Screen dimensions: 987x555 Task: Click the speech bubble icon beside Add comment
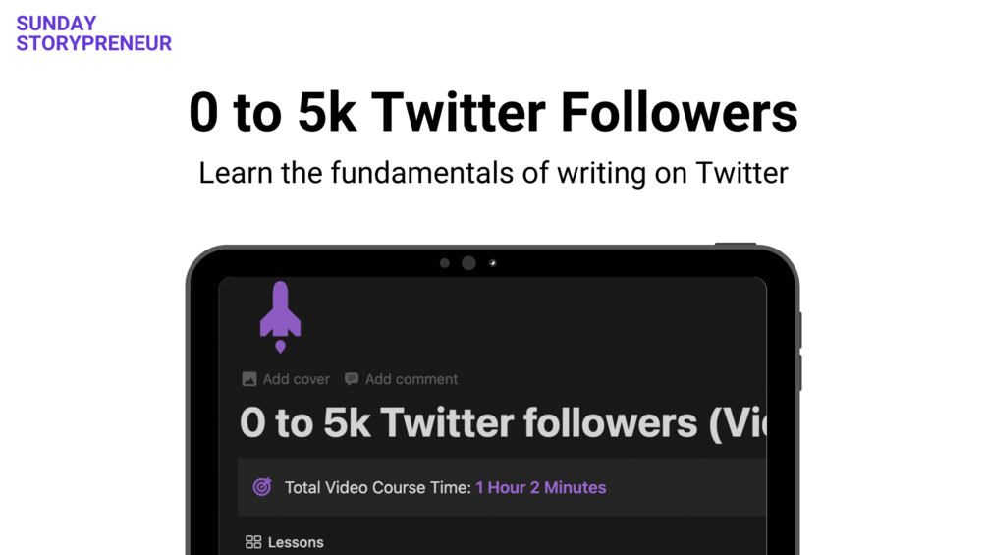point(352,379)
